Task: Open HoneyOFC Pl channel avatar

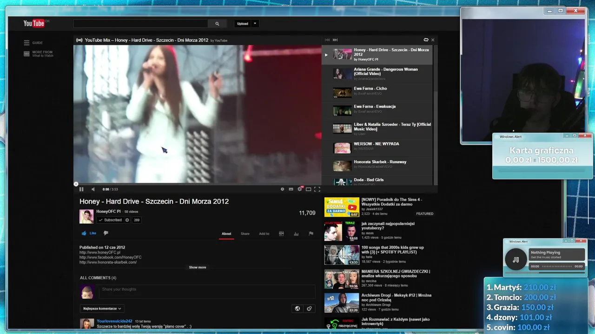Action: (x=86, y=216)
